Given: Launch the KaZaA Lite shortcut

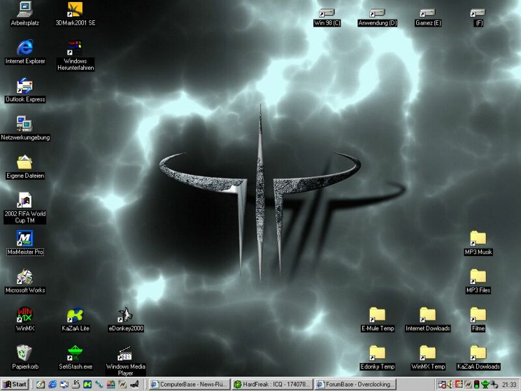Looking at the screenshot, I should [76, 319].
